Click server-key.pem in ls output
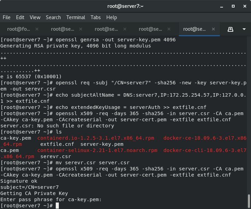 (102, 144)
